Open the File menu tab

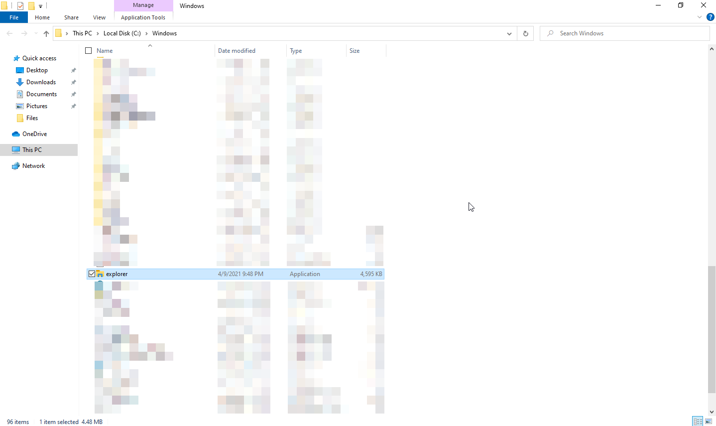14,17
